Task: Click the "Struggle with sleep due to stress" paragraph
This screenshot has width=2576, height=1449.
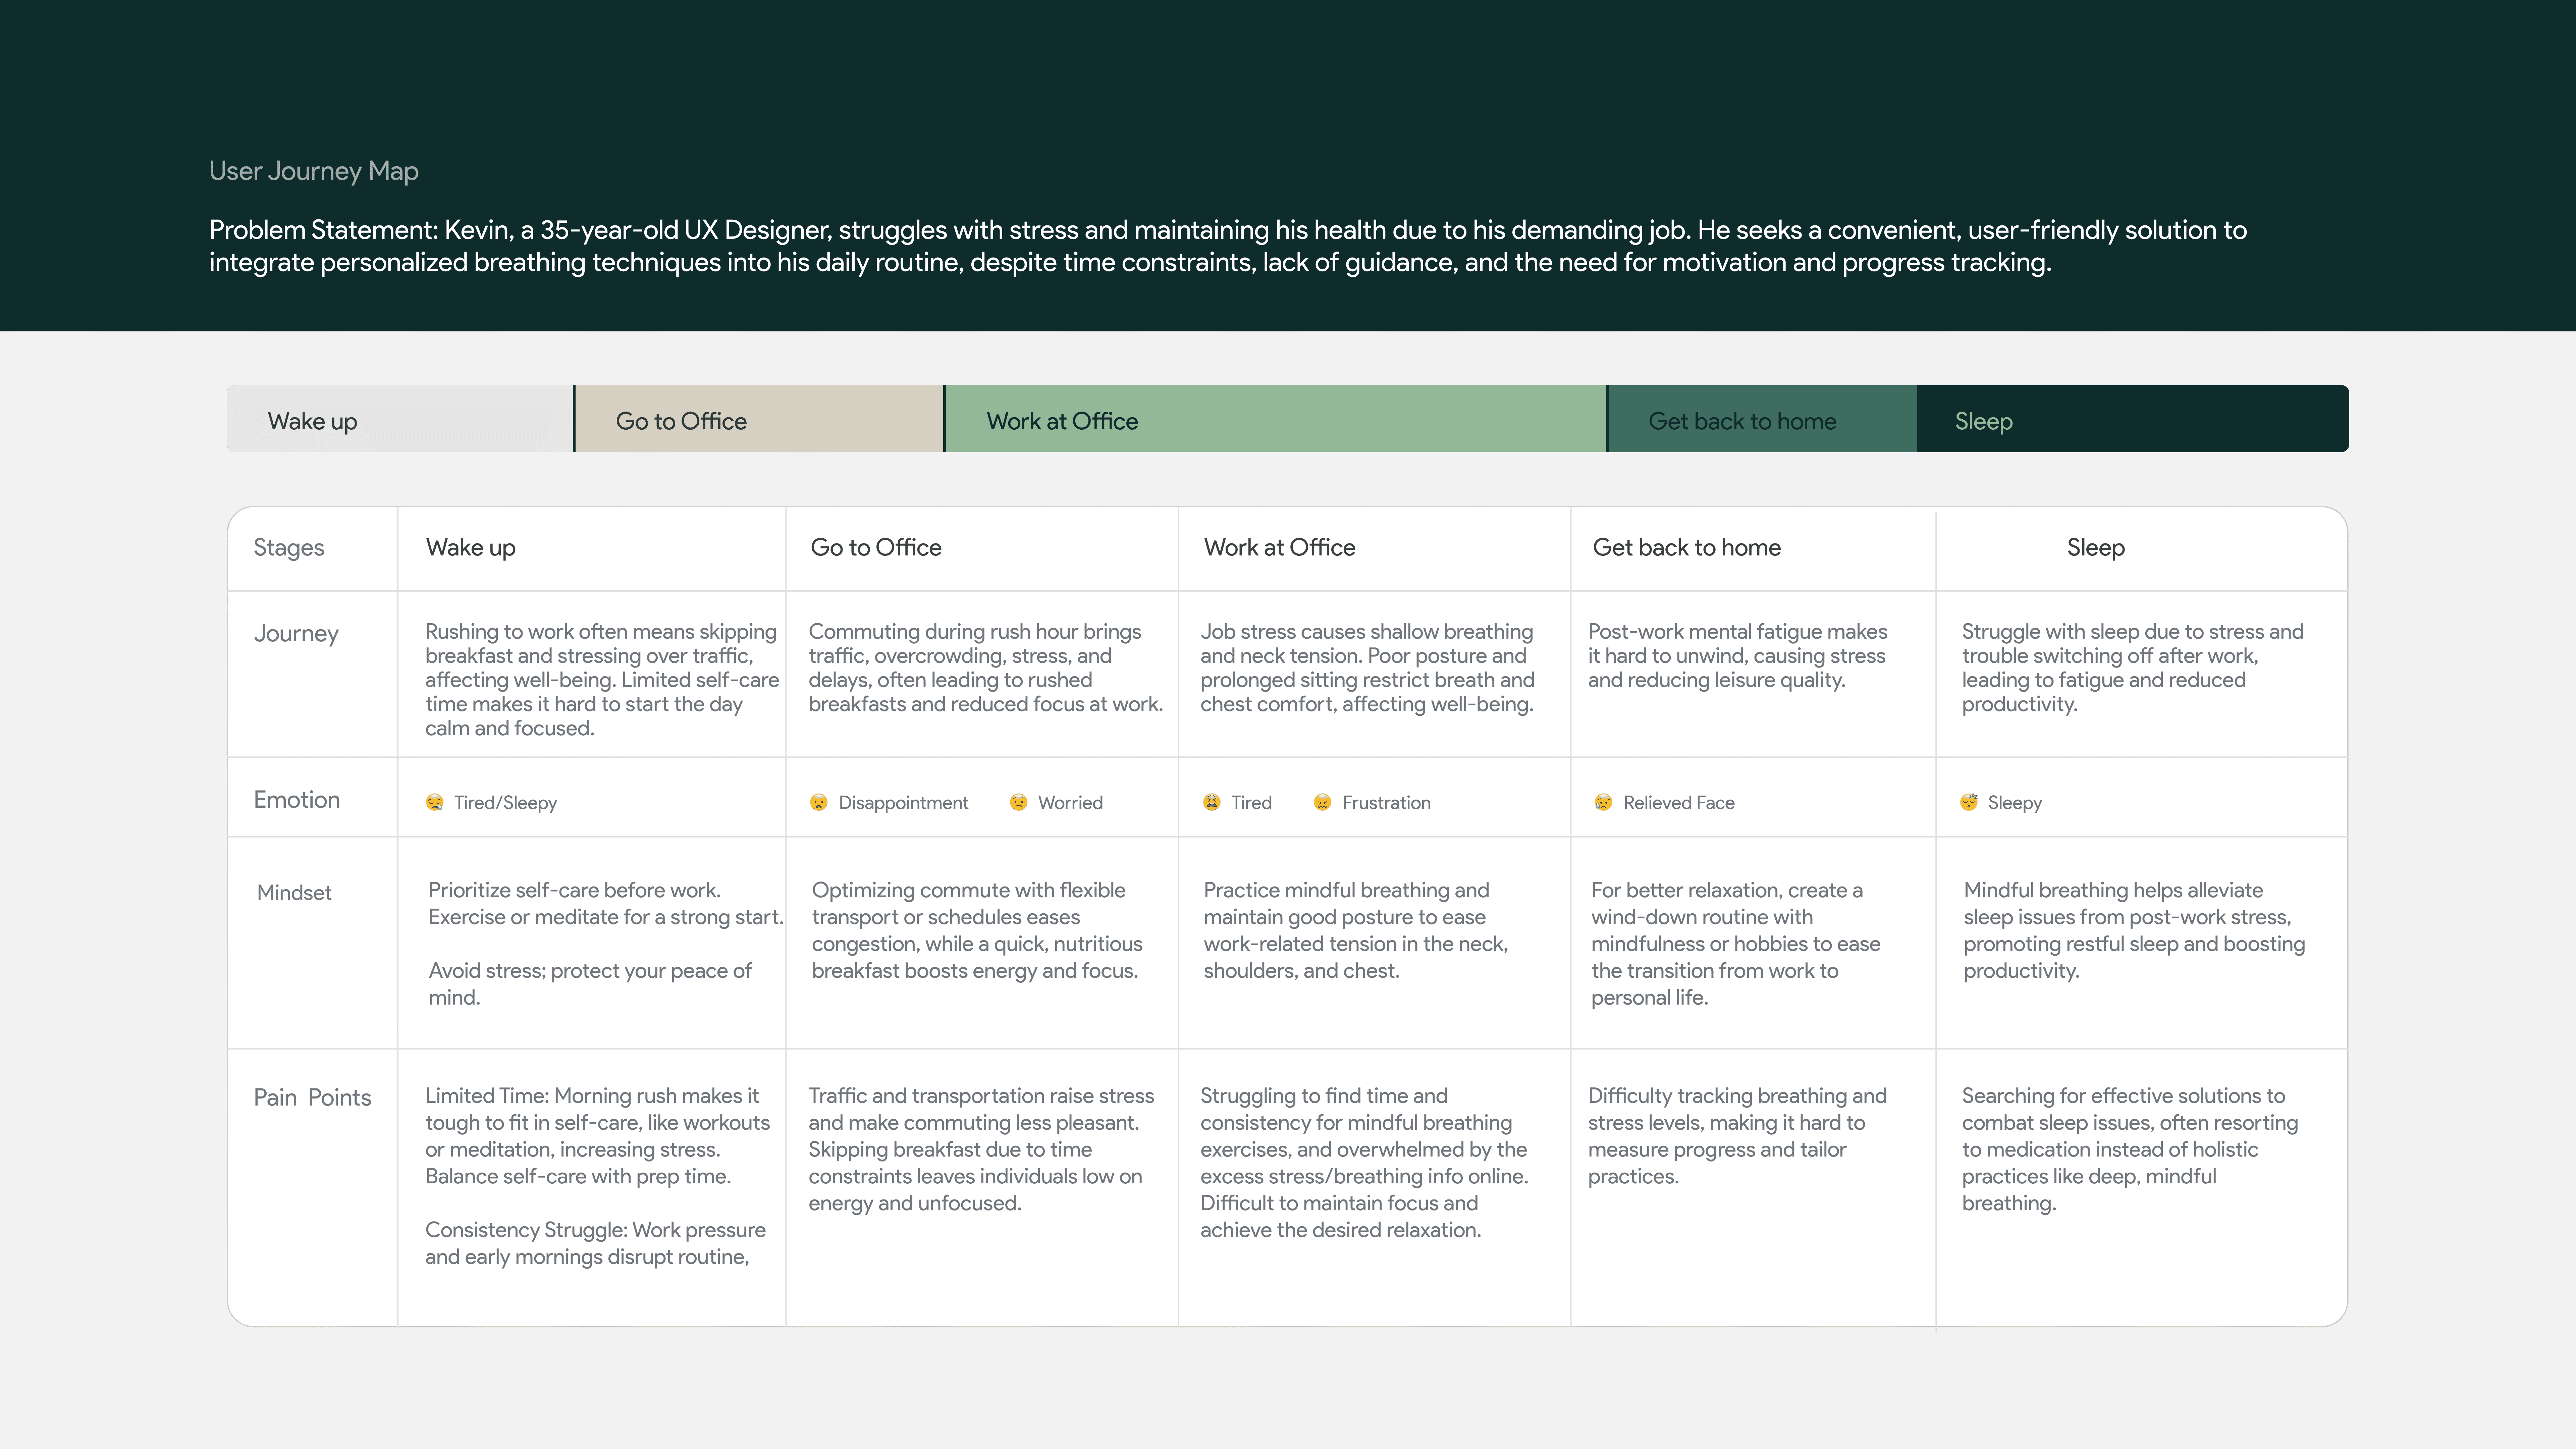Action: [x=2133, y=668]
